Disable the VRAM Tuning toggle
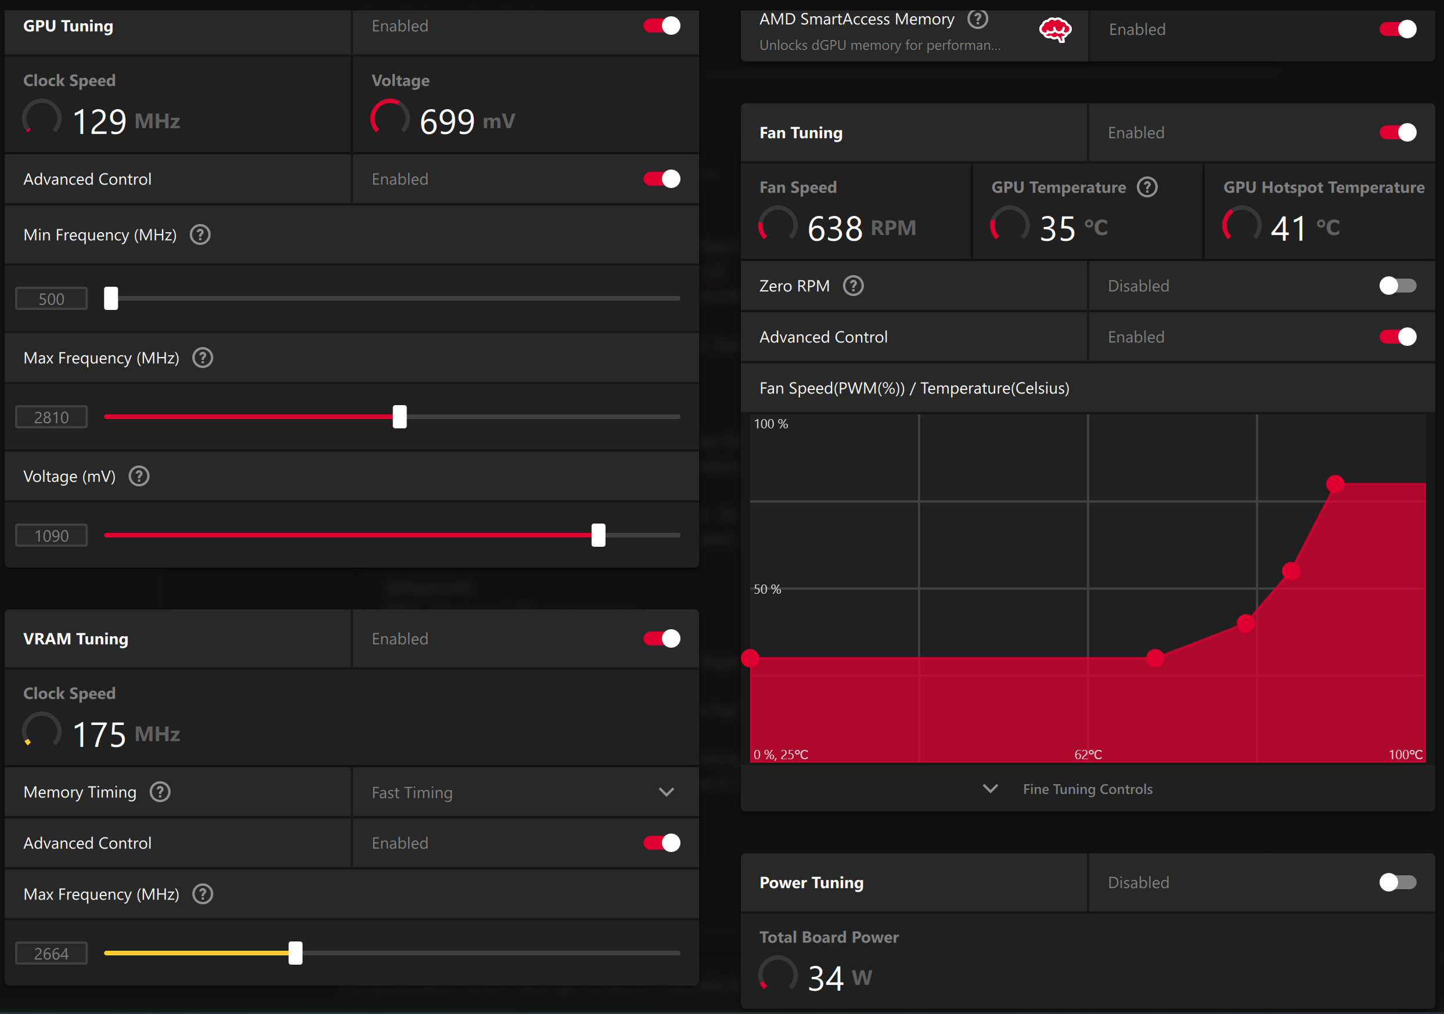 [662, 638]
